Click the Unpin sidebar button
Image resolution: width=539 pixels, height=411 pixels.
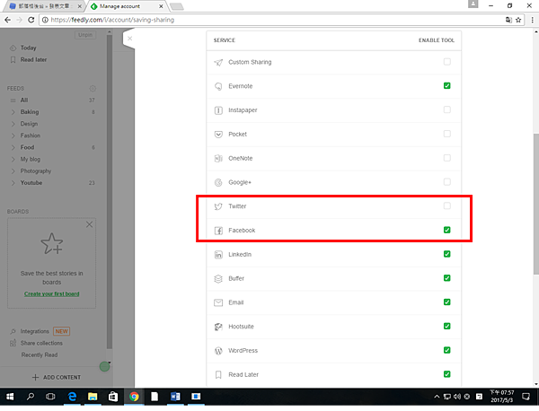85,35
